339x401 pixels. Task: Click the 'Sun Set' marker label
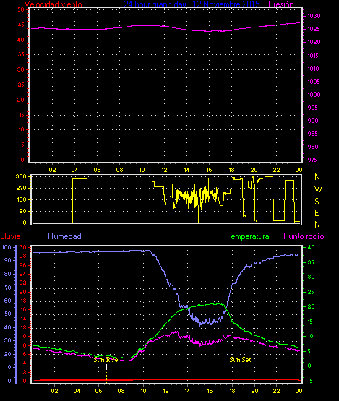point(240,360)
